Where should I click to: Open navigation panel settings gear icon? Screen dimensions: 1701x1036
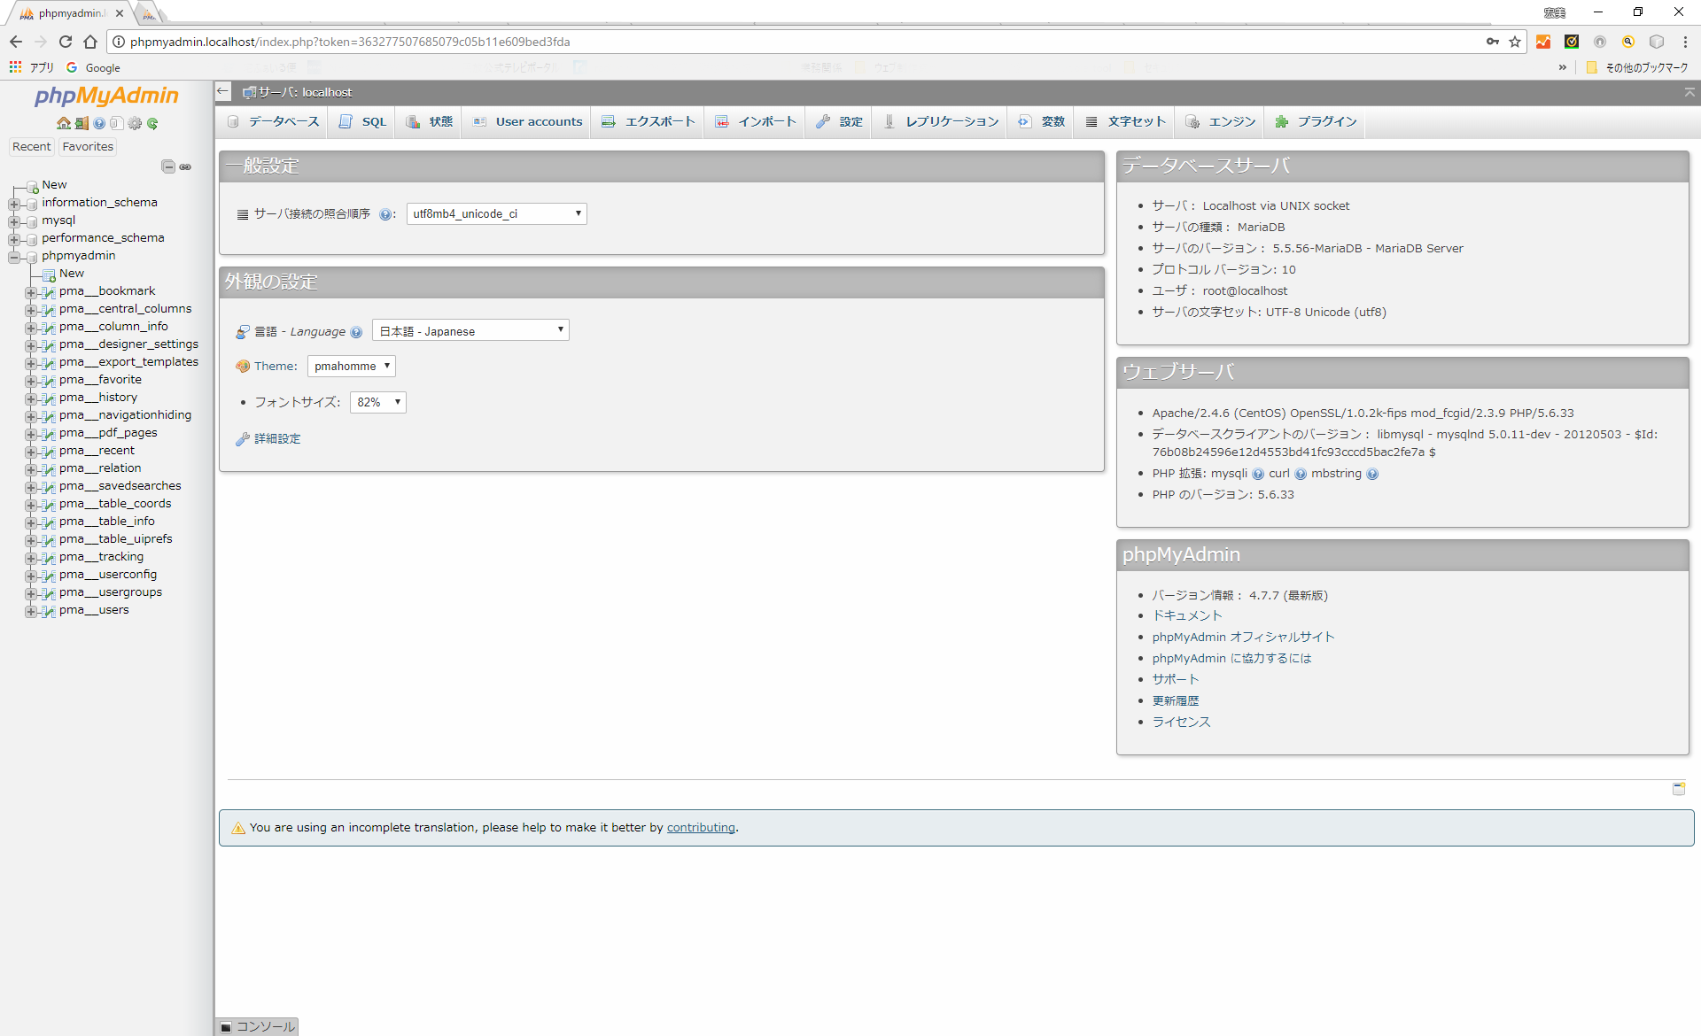pos(135,124)
